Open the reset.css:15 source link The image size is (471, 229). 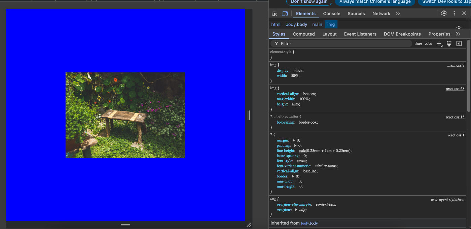coord(455,117)
